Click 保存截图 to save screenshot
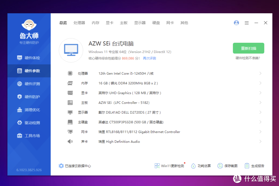 pos(228,166)
